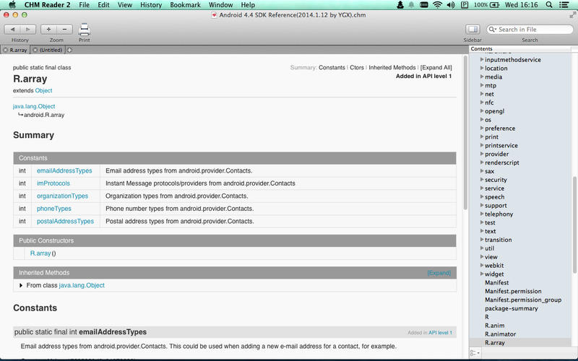Click the zoom out minus button
Viewport: 578px width, 361px height.
pos(64,30)
